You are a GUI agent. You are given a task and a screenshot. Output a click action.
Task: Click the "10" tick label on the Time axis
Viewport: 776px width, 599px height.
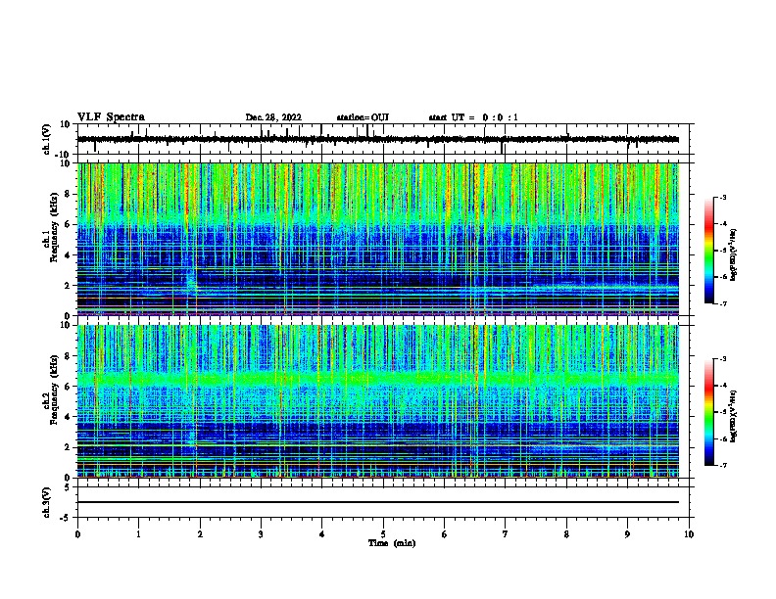point(689,534)
